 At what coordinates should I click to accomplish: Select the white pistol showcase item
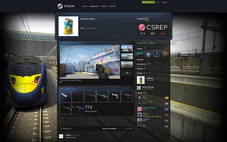[115, 96]
